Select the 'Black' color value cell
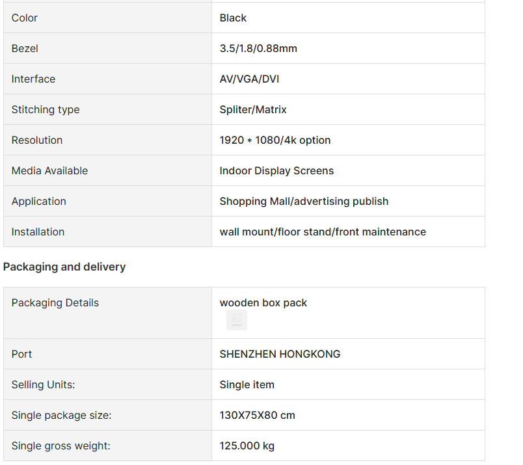This screenshot has width=523, height=465. click(x=233, y=18)
